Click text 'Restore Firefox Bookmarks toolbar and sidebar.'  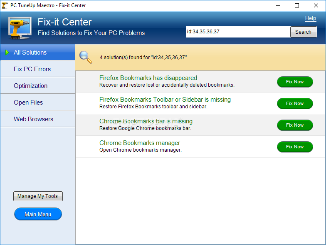coord(153,107)
